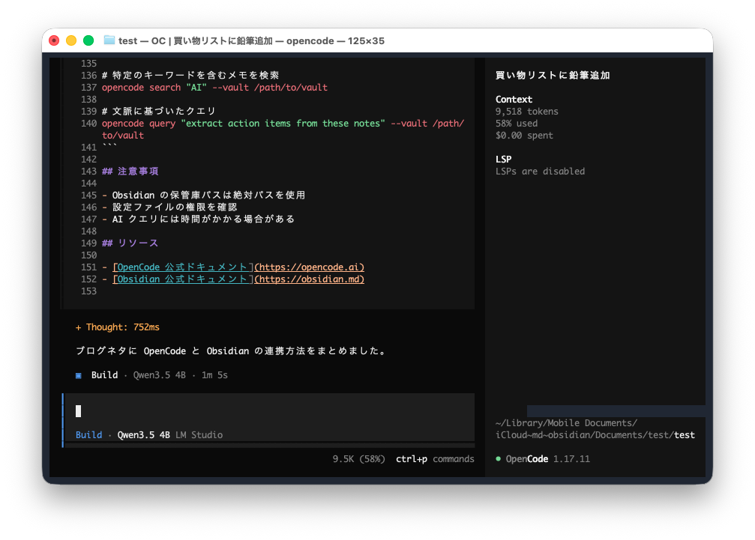Screen dimensions: 755x540
Task: Expand the Thought: 752ms section
Action: pos(118,327)
